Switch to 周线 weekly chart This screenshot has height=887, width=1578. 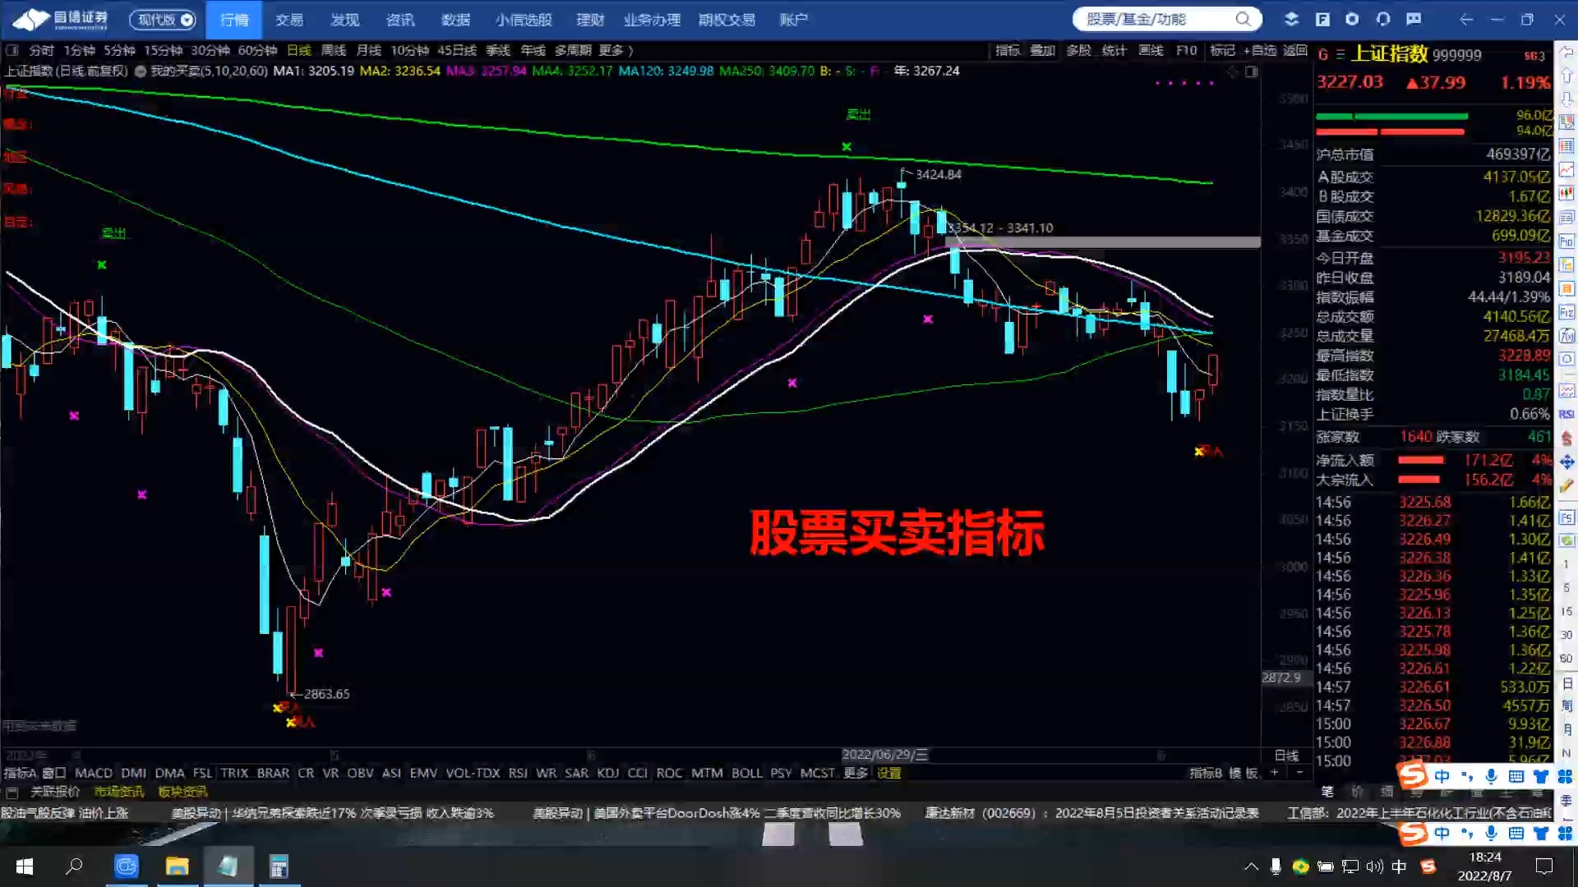(x=333, y=51)
